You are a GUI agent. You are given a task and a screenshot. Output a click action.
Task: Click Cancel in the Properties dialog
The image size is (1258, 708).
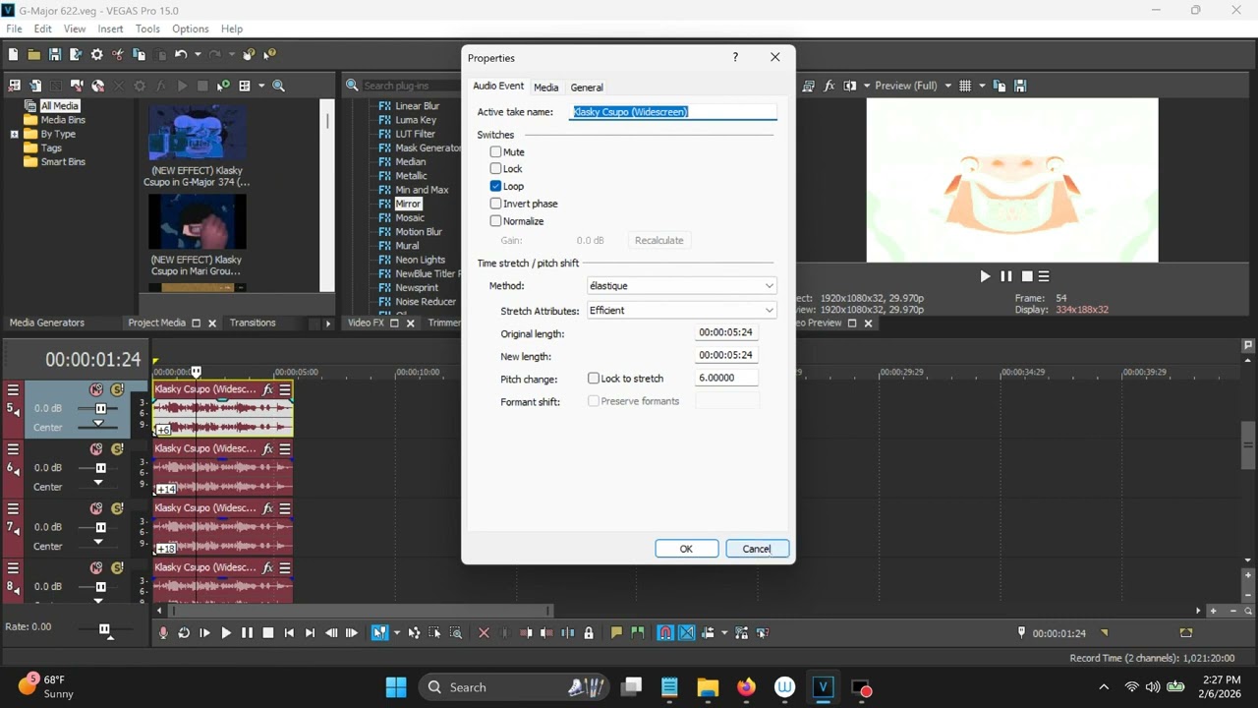[x=757, y=549]
